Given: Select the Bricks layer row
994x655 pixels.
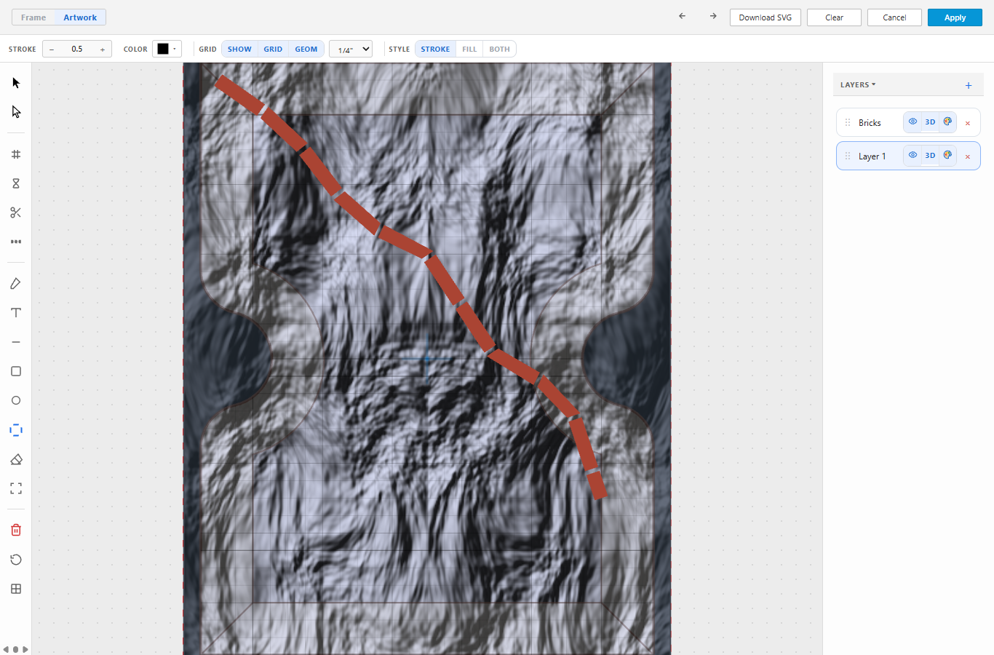Looking at the screenshot, I should click(x=908, y=122).
